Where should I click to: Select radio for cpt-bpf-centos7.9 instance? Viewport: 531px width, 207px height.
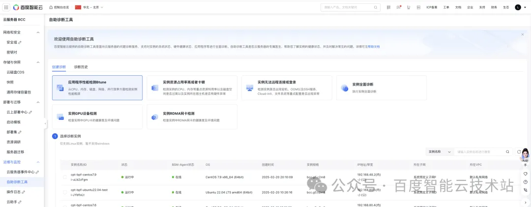tap(65, 177)
